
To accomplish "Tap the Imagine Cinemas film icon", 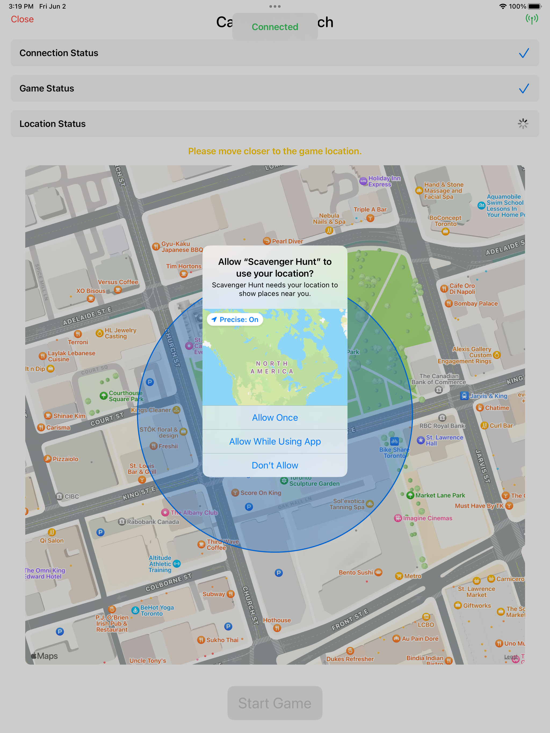I will [x=398, y=518].
